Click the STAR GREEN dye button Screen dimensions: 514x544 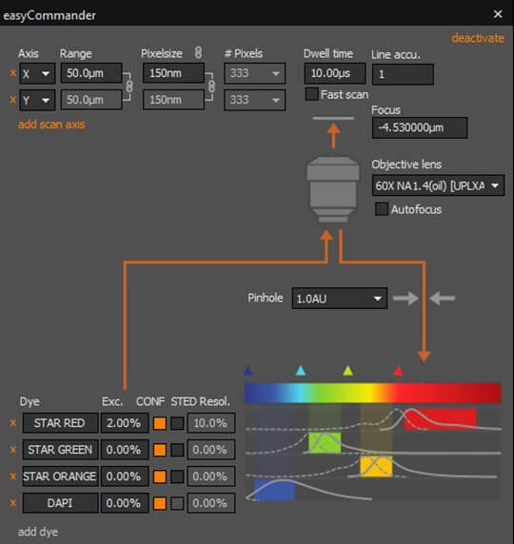pos(60,450)
